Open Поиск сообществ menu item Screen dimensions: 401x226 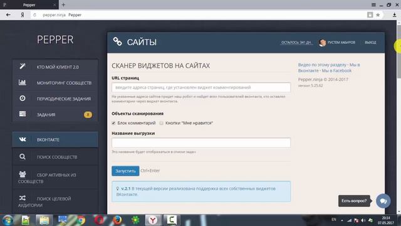click(55, 157)
